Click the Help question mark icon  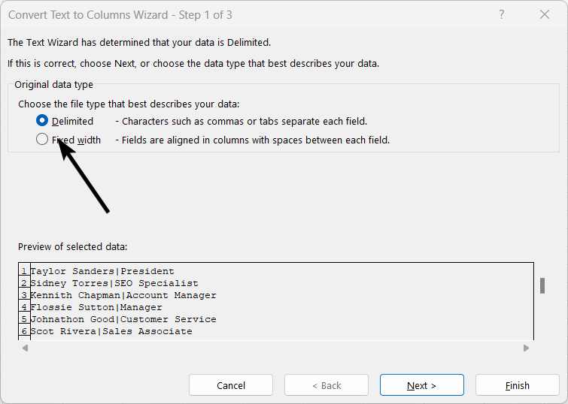pos(502,14)
